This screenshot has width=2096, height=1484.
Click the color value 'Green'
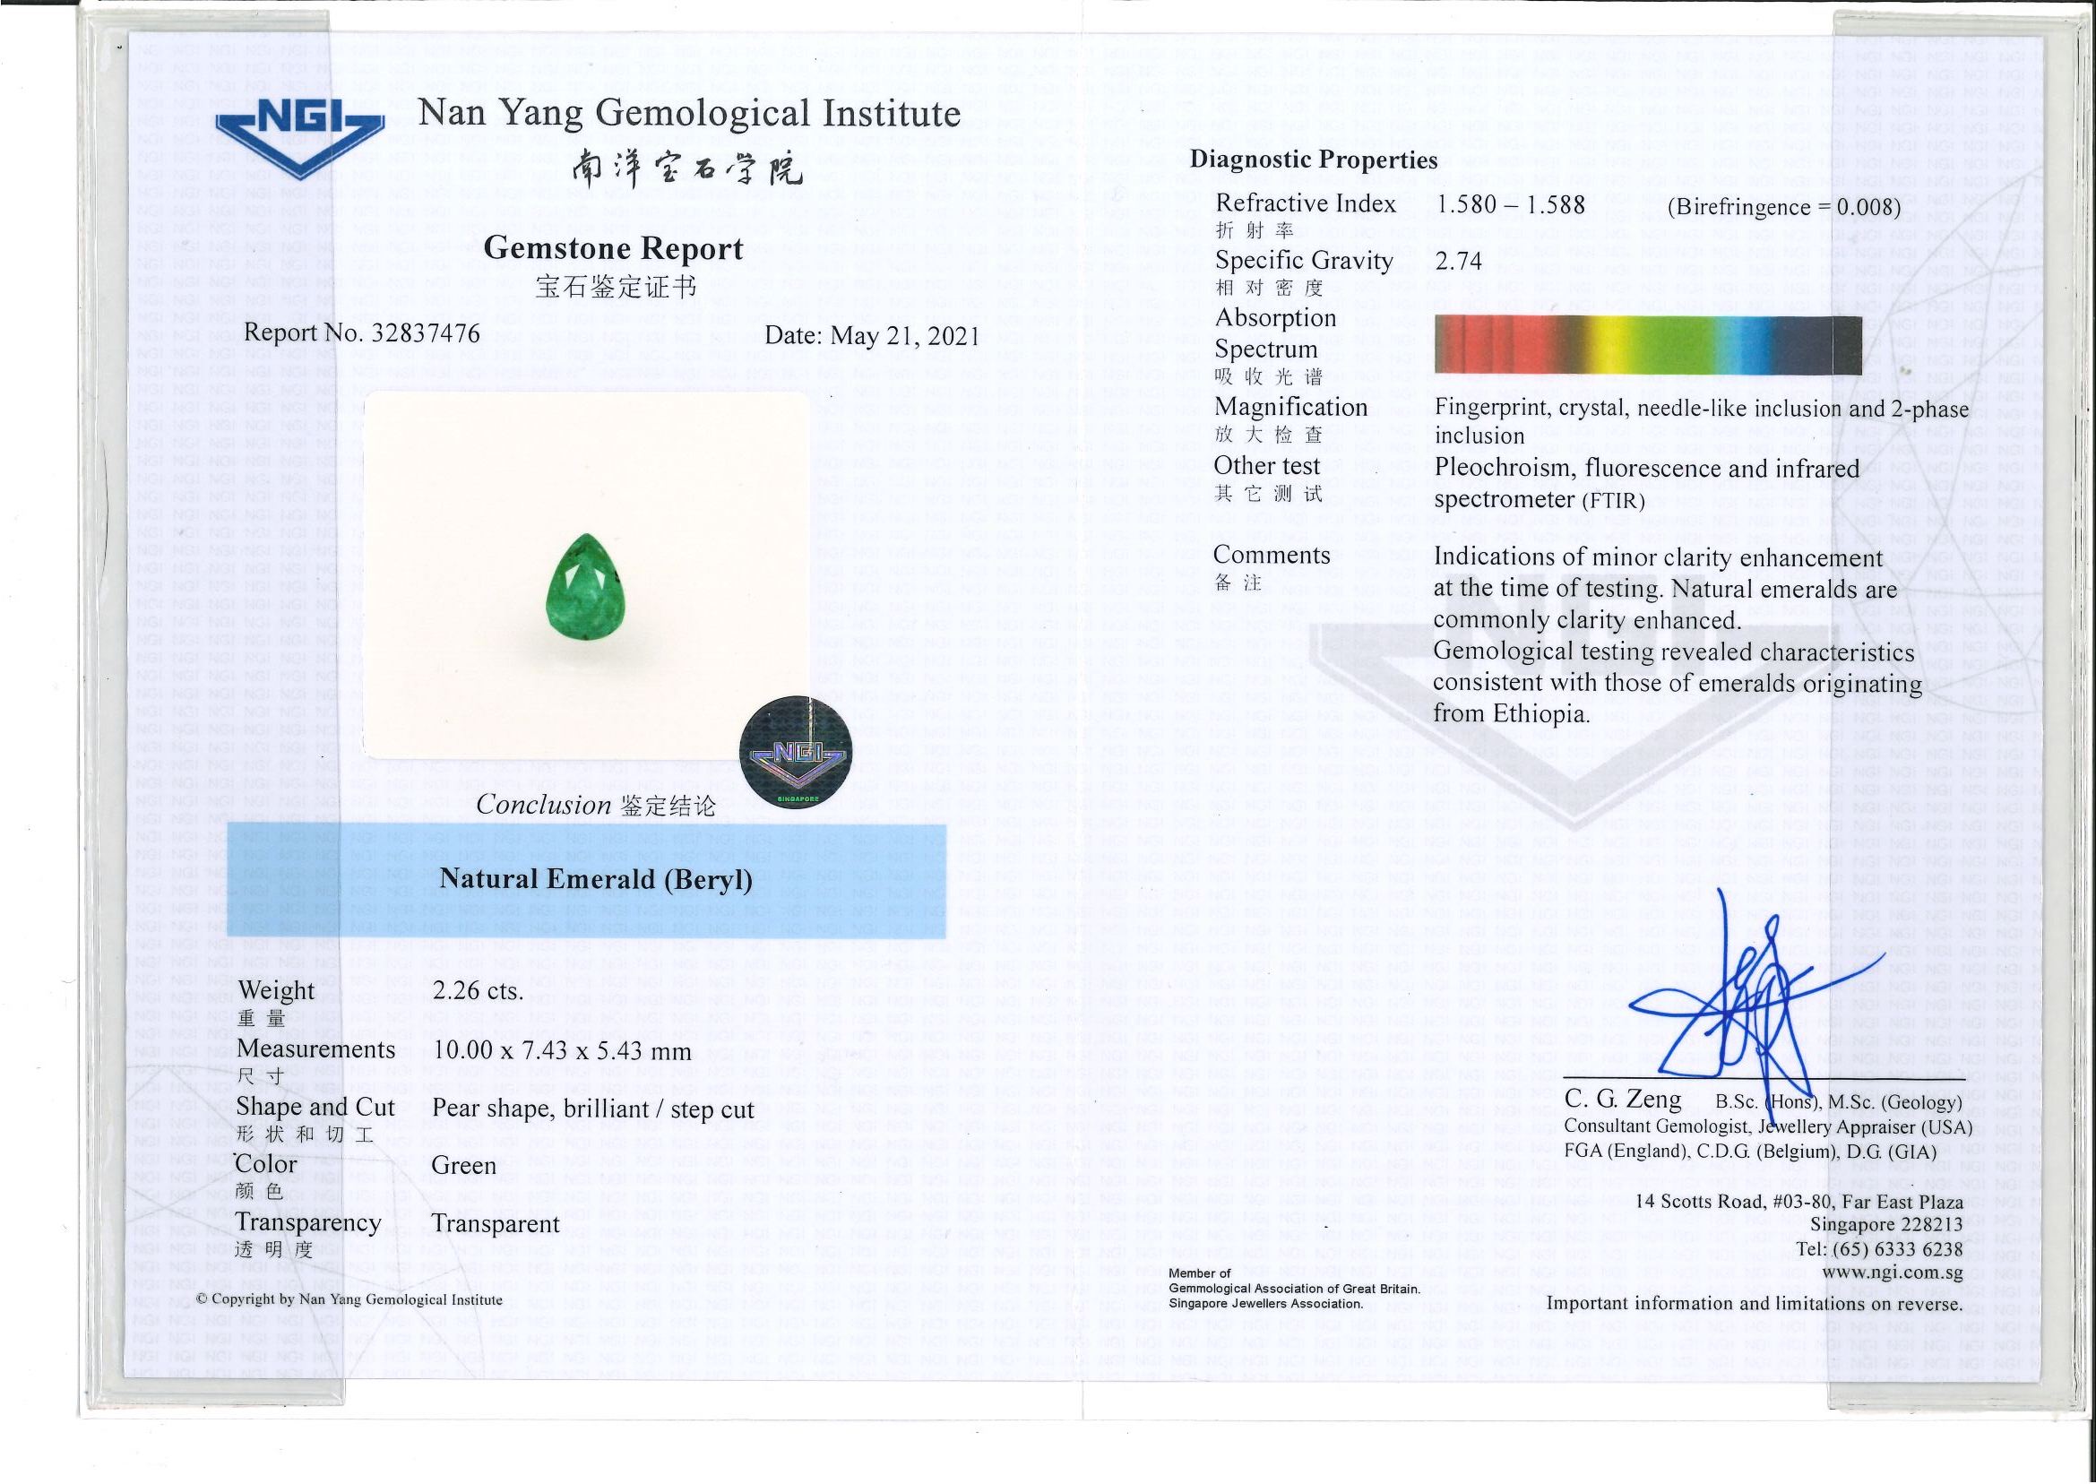coord(464,1165)
